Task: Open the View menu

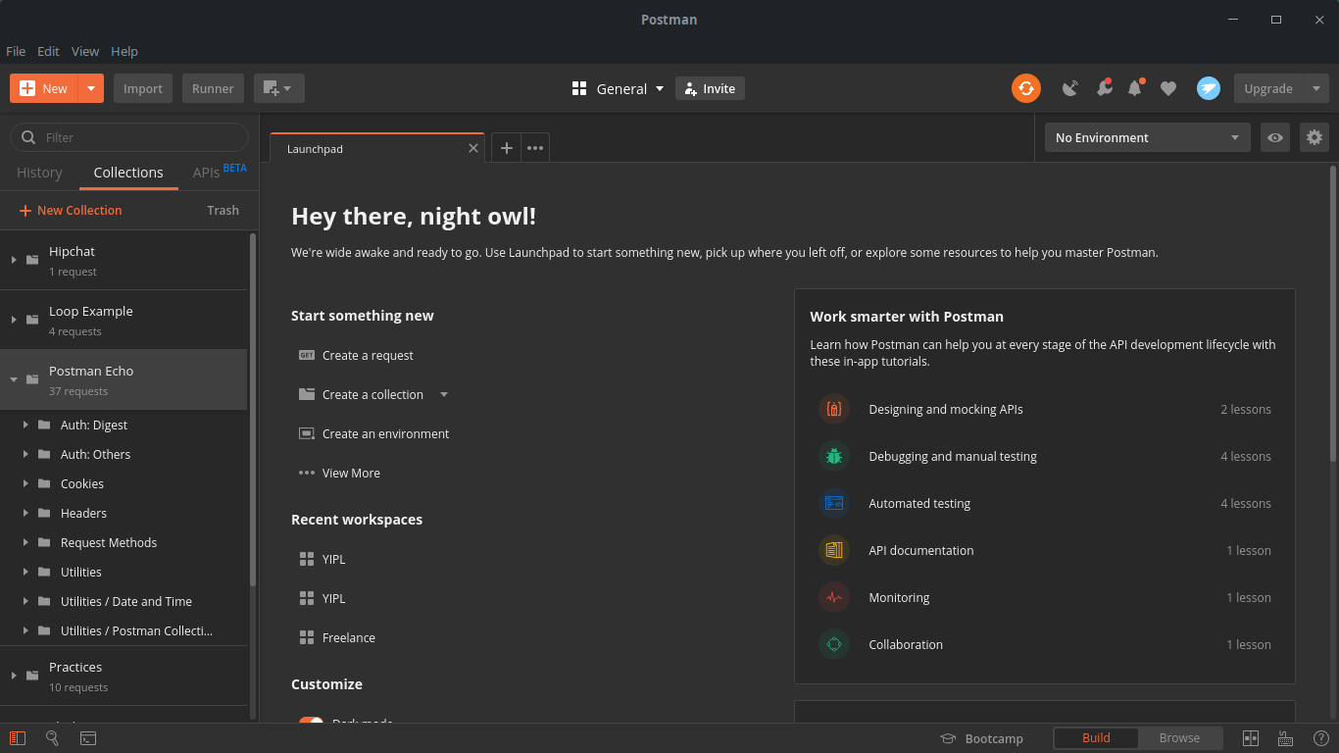Action: point(85,51)
